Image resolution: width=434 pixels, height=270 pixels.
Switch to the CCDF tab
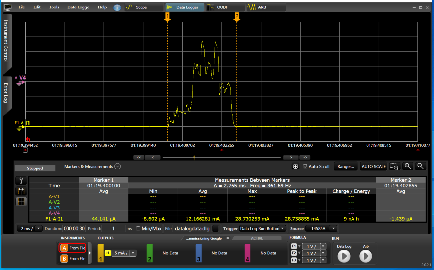point(226,7)
